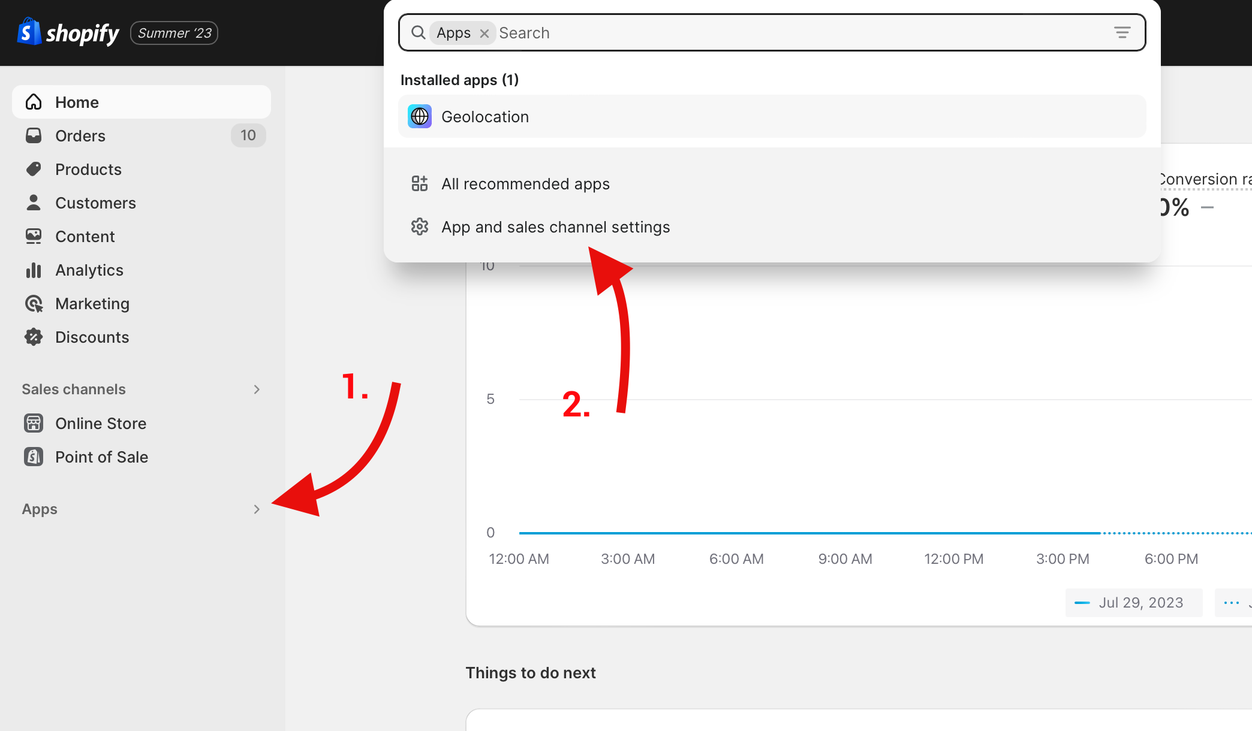Click the Apps filter chip label
The height and width of the screenshot is (731, 1252).
tap(454, 33)
